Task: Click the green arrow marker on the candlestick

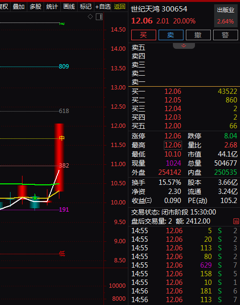Action: (35, 197)
